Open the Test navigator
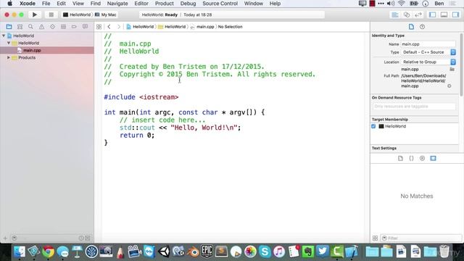This screenshot has width=464, height=261. 52,27
